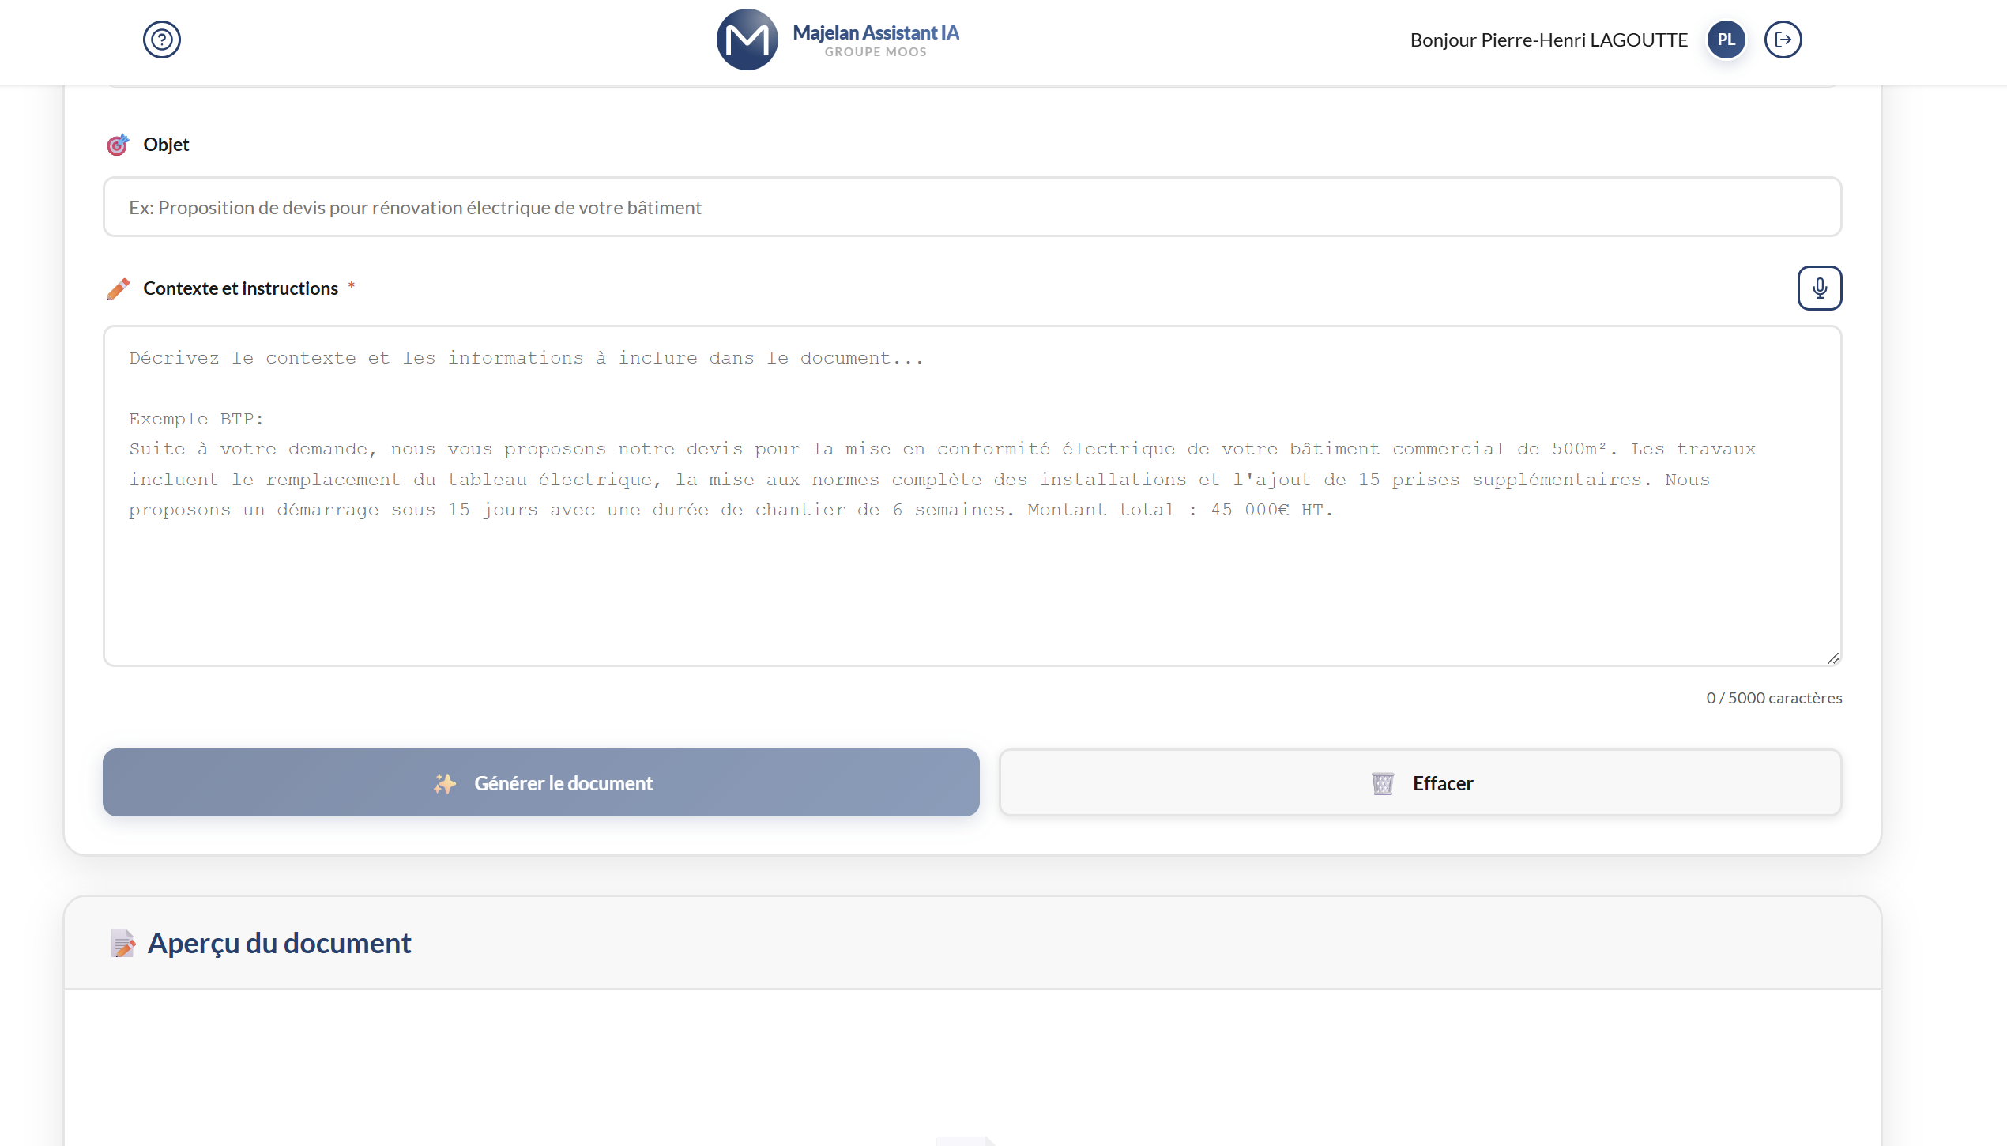Click the Contexte et instructions label
Screen dimensions: 2007x1146
point(240,288)
